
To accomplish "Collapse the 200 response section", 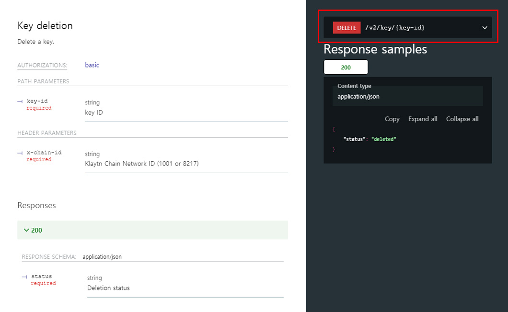I will coord(152,230).
